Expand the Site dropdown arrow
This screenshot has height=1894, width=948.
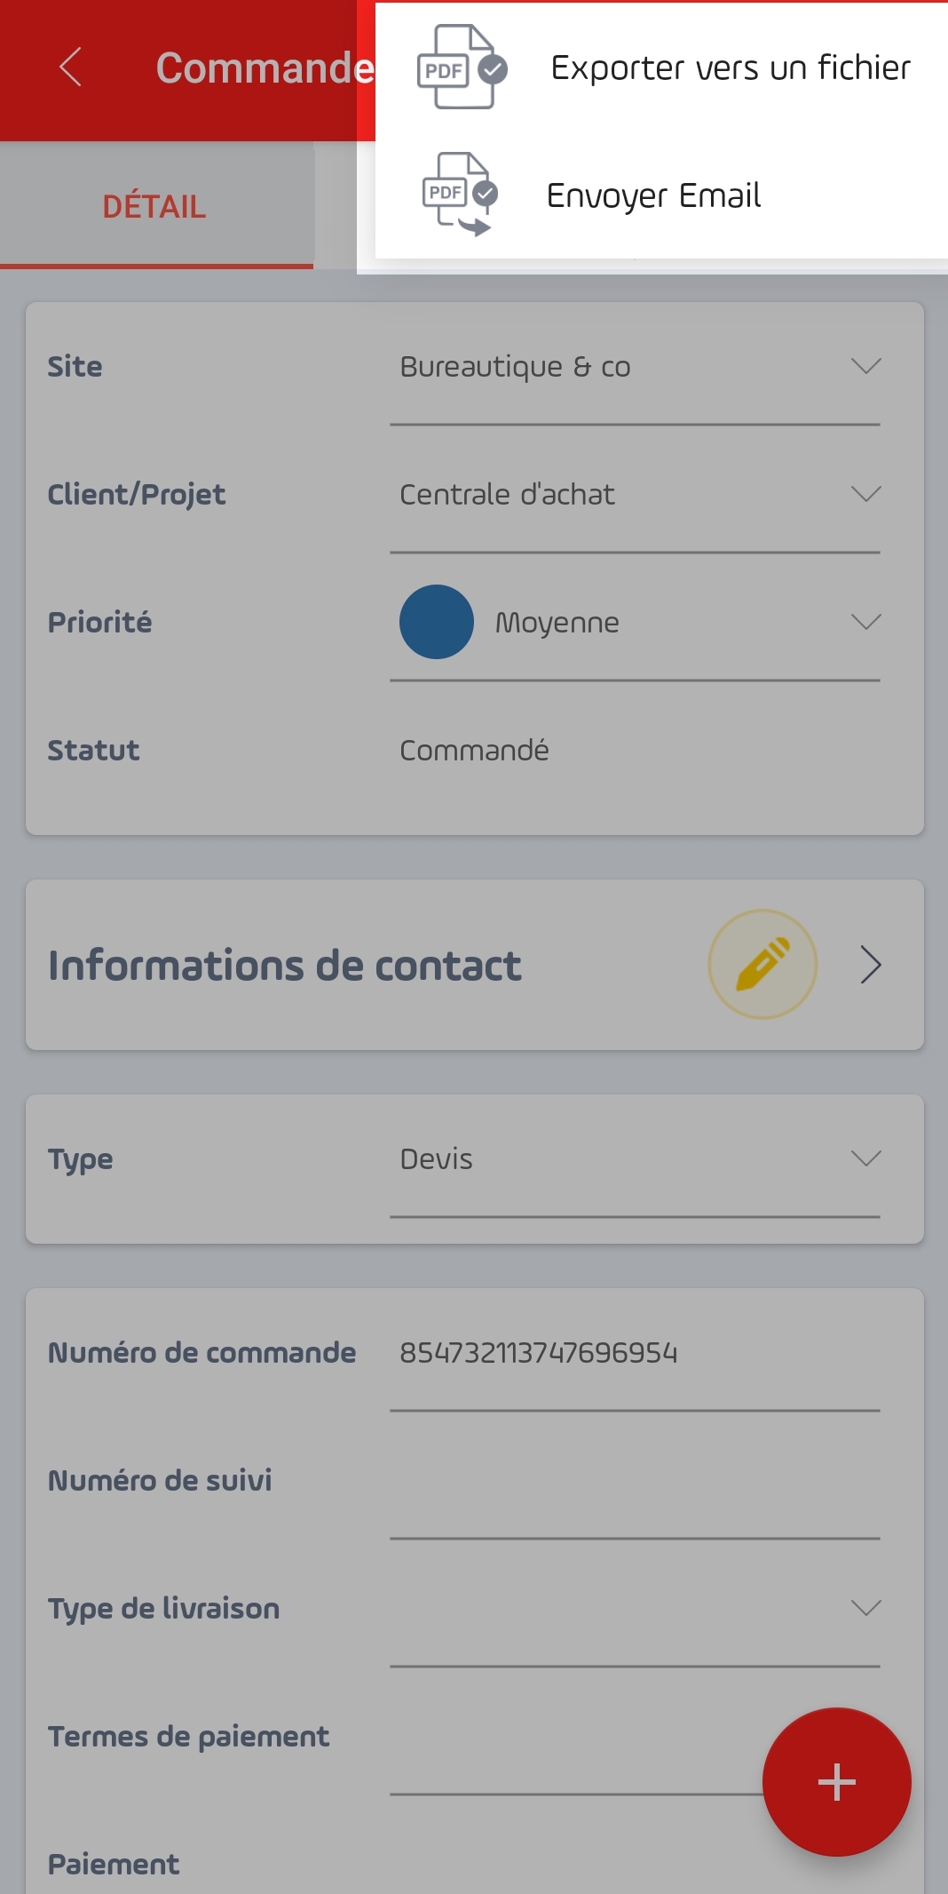(865, 366)
